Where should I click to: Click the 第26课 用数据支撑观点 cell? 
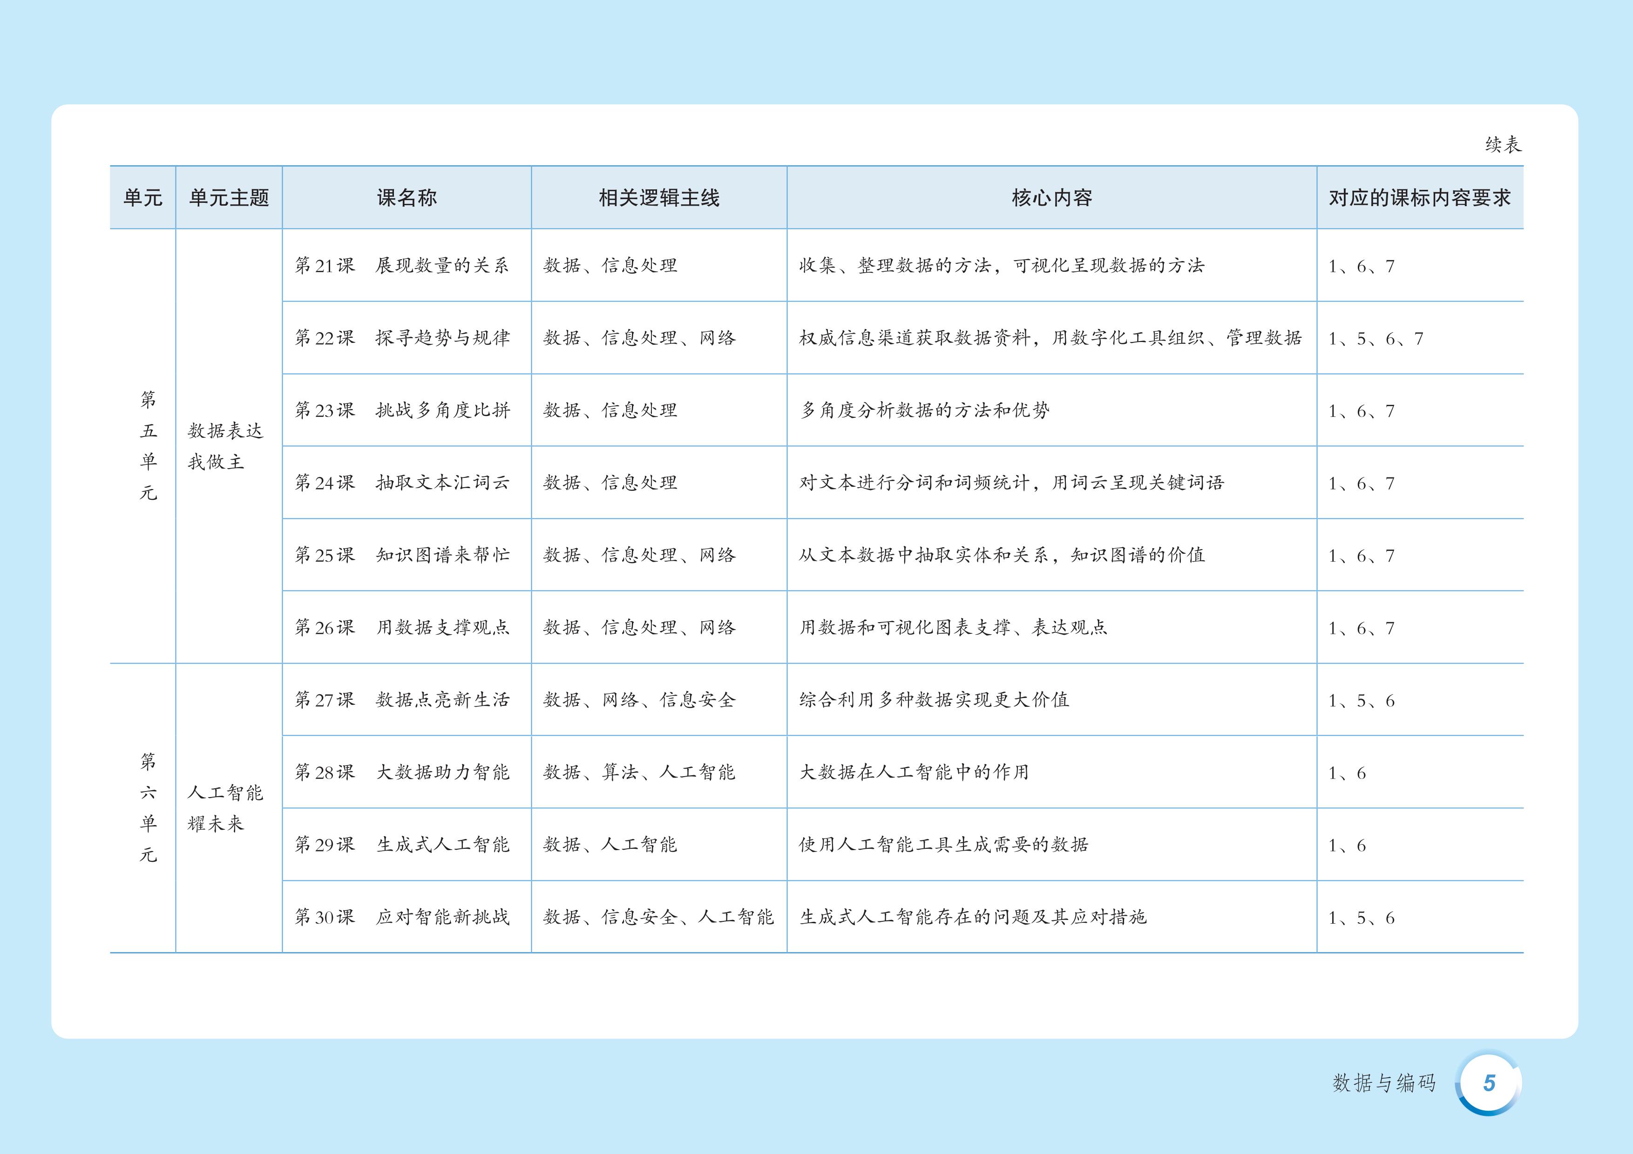pyautogui.click(x=403, y=627)
